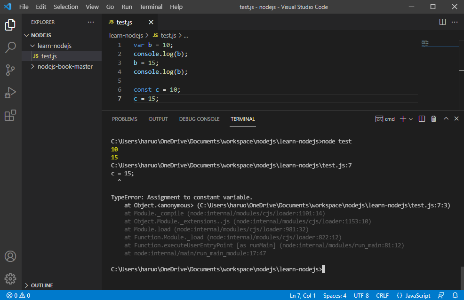The width and height of the screenshot is (464, 300).
Task: Close the test.js editor tab
Action: click(151, 22)
